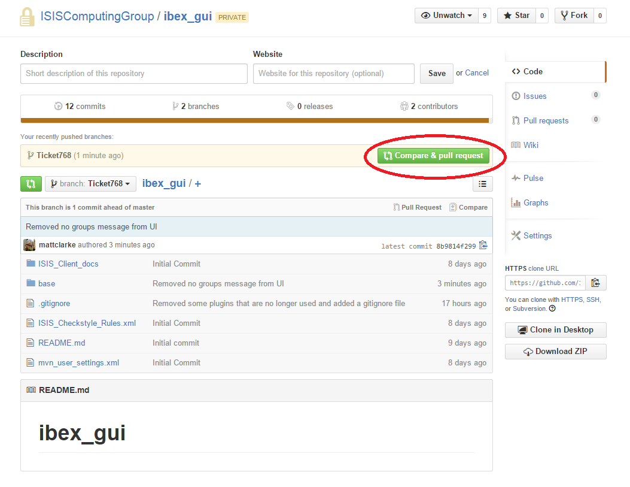
Task: Click the base folder icon
Action: pyautogui.click(x=31, y=283)
